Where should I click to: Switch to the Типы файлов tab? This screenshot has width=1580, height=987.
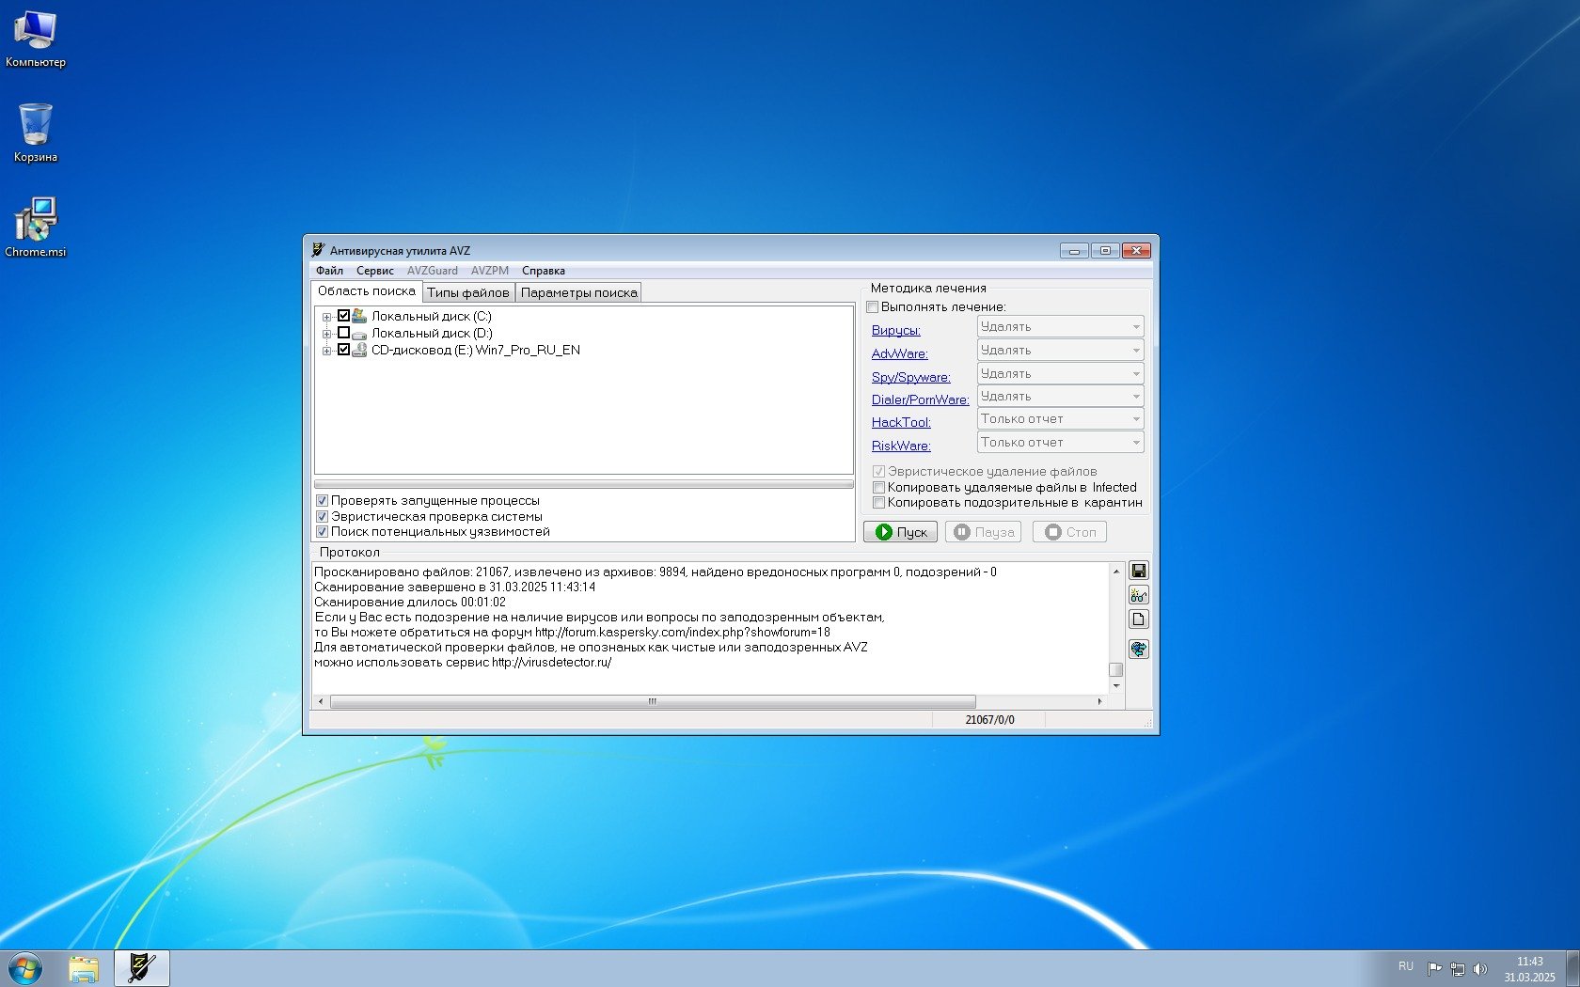point(467,292)
